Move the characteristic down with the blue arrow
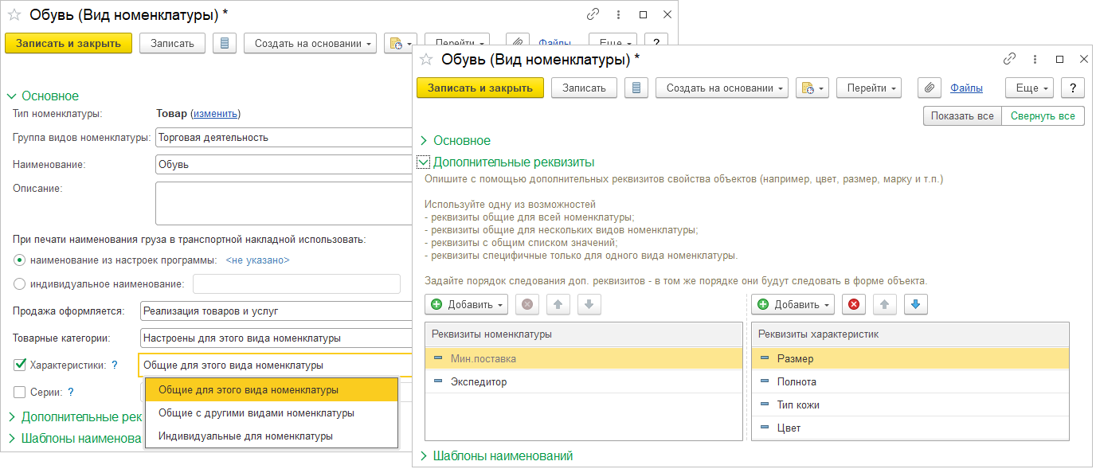This screenshot has width=1096, height=469. click(914, 304)
